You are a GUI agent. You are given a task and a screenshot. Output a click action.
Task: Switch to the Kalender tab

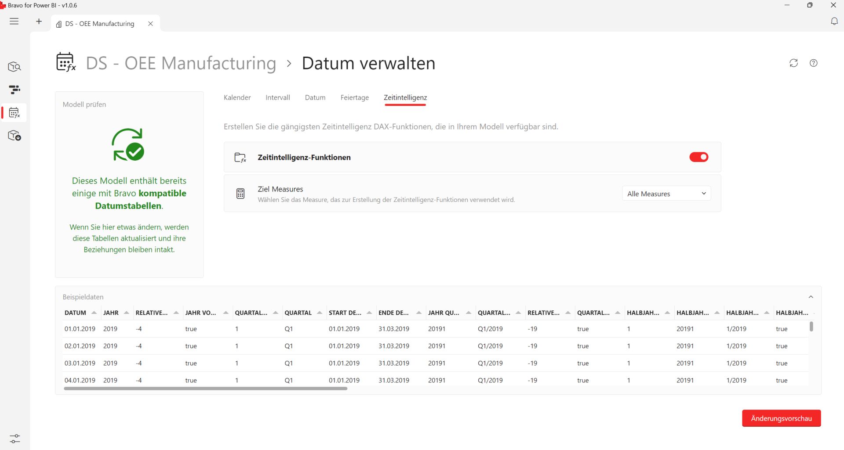(237, 97)
